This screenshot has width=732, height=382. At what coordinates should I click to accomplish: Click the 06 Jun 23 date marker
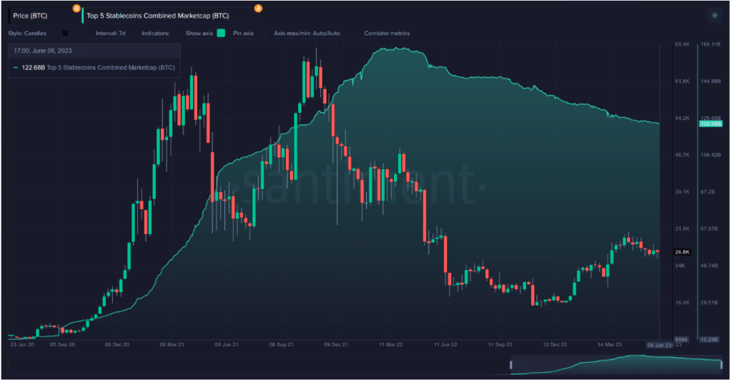click(659, 345)
